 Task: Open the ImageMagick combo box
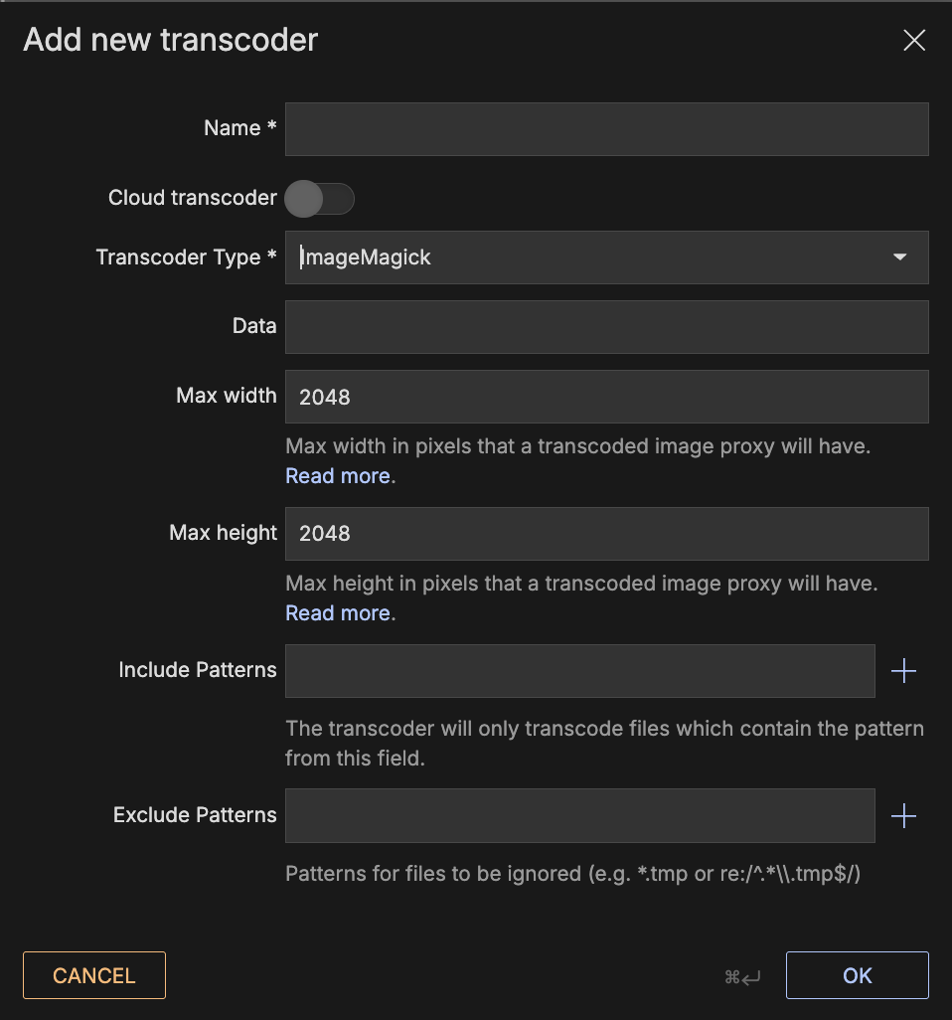(586, 257)
